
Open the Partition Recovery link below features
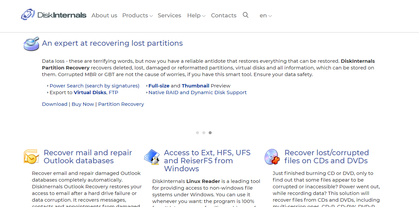click(x=121, y=104)
